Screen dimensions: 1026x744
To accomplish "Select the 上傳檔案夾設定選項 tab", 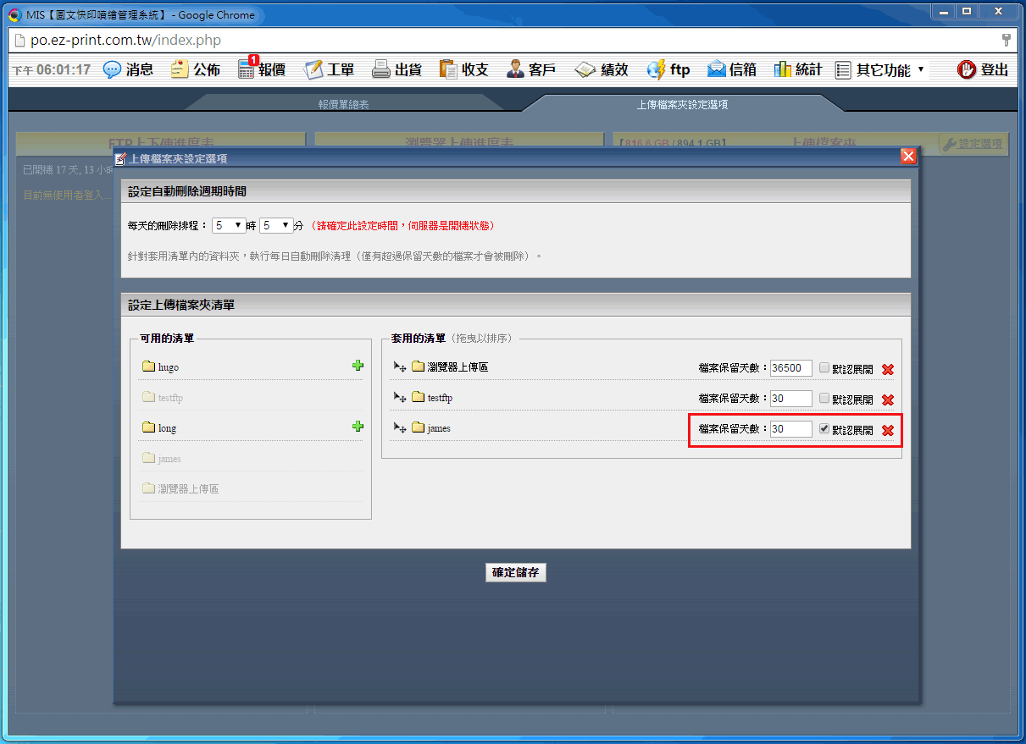I will tap(682, 105).
